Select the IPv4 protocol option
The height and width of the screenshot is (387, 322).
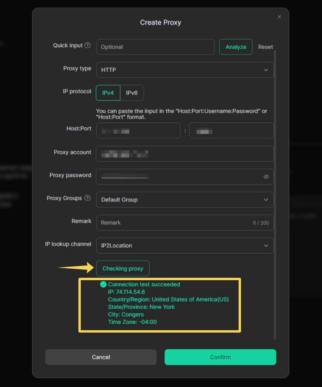click(108, 93)
